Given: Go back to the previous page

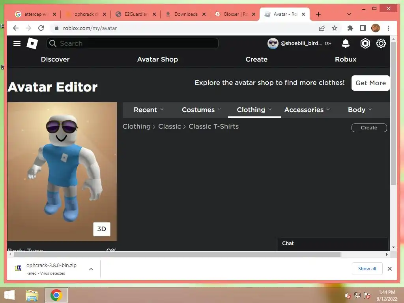Looking at the screenshot, I should click(16, 28).
